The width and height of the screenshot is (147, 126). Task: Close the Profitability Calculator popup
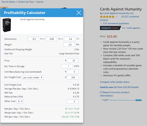[79, 13]
